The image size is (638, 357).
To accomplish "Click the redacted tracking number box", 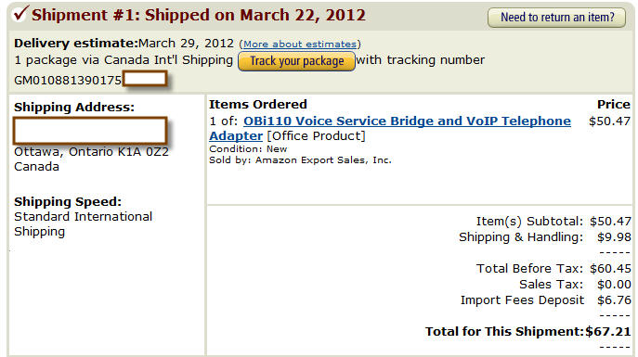I will pyautogui.click(x=145, y=79).
